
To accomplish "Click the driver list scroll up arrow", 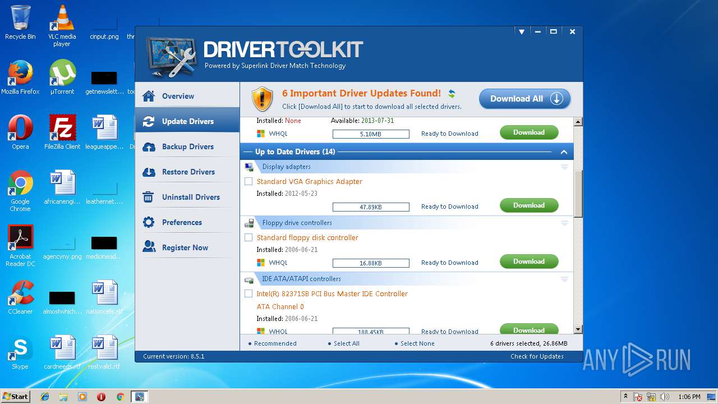I will point(578,122).
